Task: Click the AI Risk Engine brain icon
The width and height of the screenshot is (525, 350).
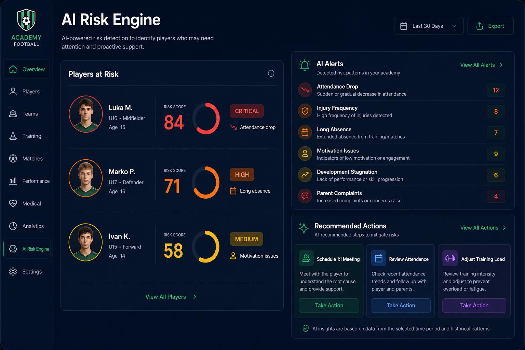Action: 13,249
